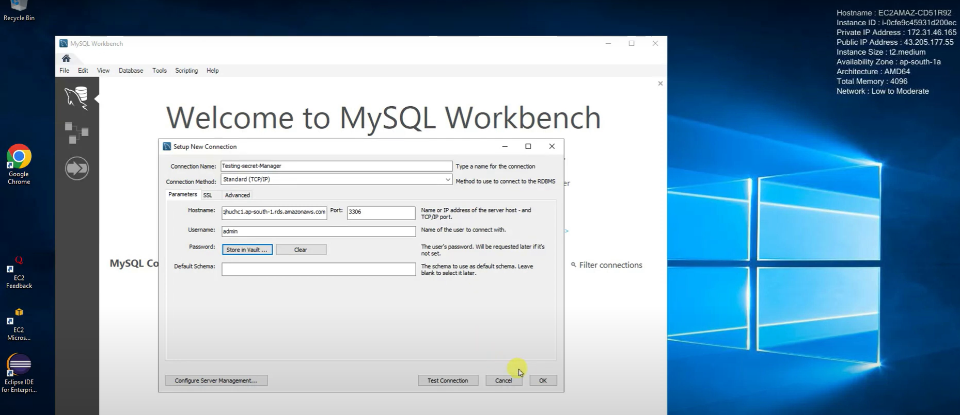
Task: Close the welcome panel with the small X
Action: pyautogui.click(x=660, y=84)
